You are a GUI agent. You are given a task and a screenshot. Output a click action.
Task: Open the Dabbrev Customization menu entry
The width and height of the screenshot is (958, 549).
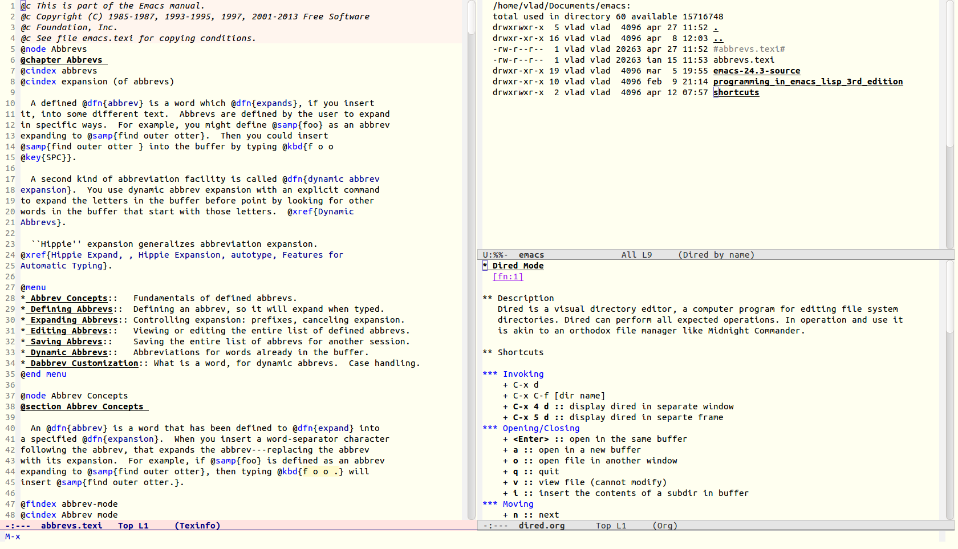tap(84, 363)
